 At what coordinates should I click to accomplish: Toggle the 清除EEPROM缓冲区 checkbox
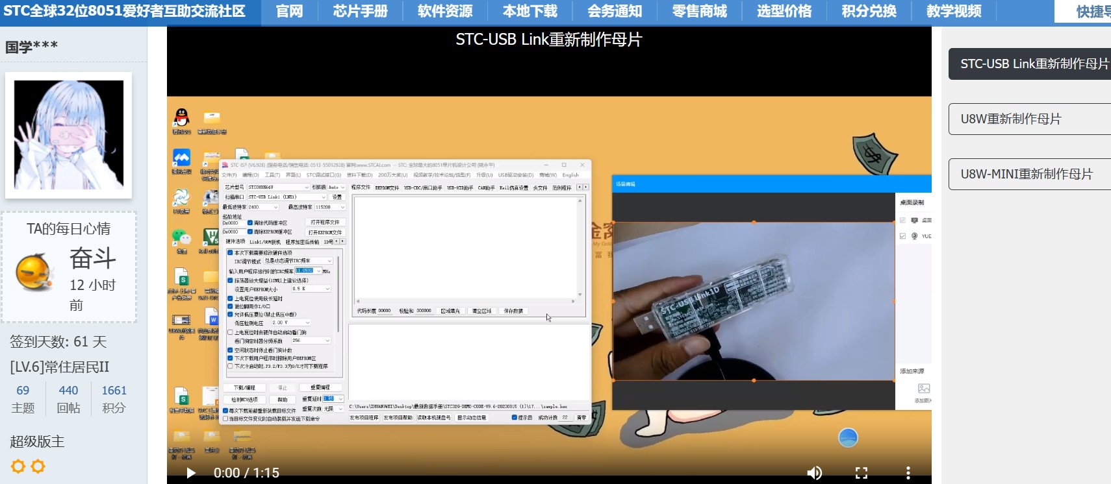[250, 232]
